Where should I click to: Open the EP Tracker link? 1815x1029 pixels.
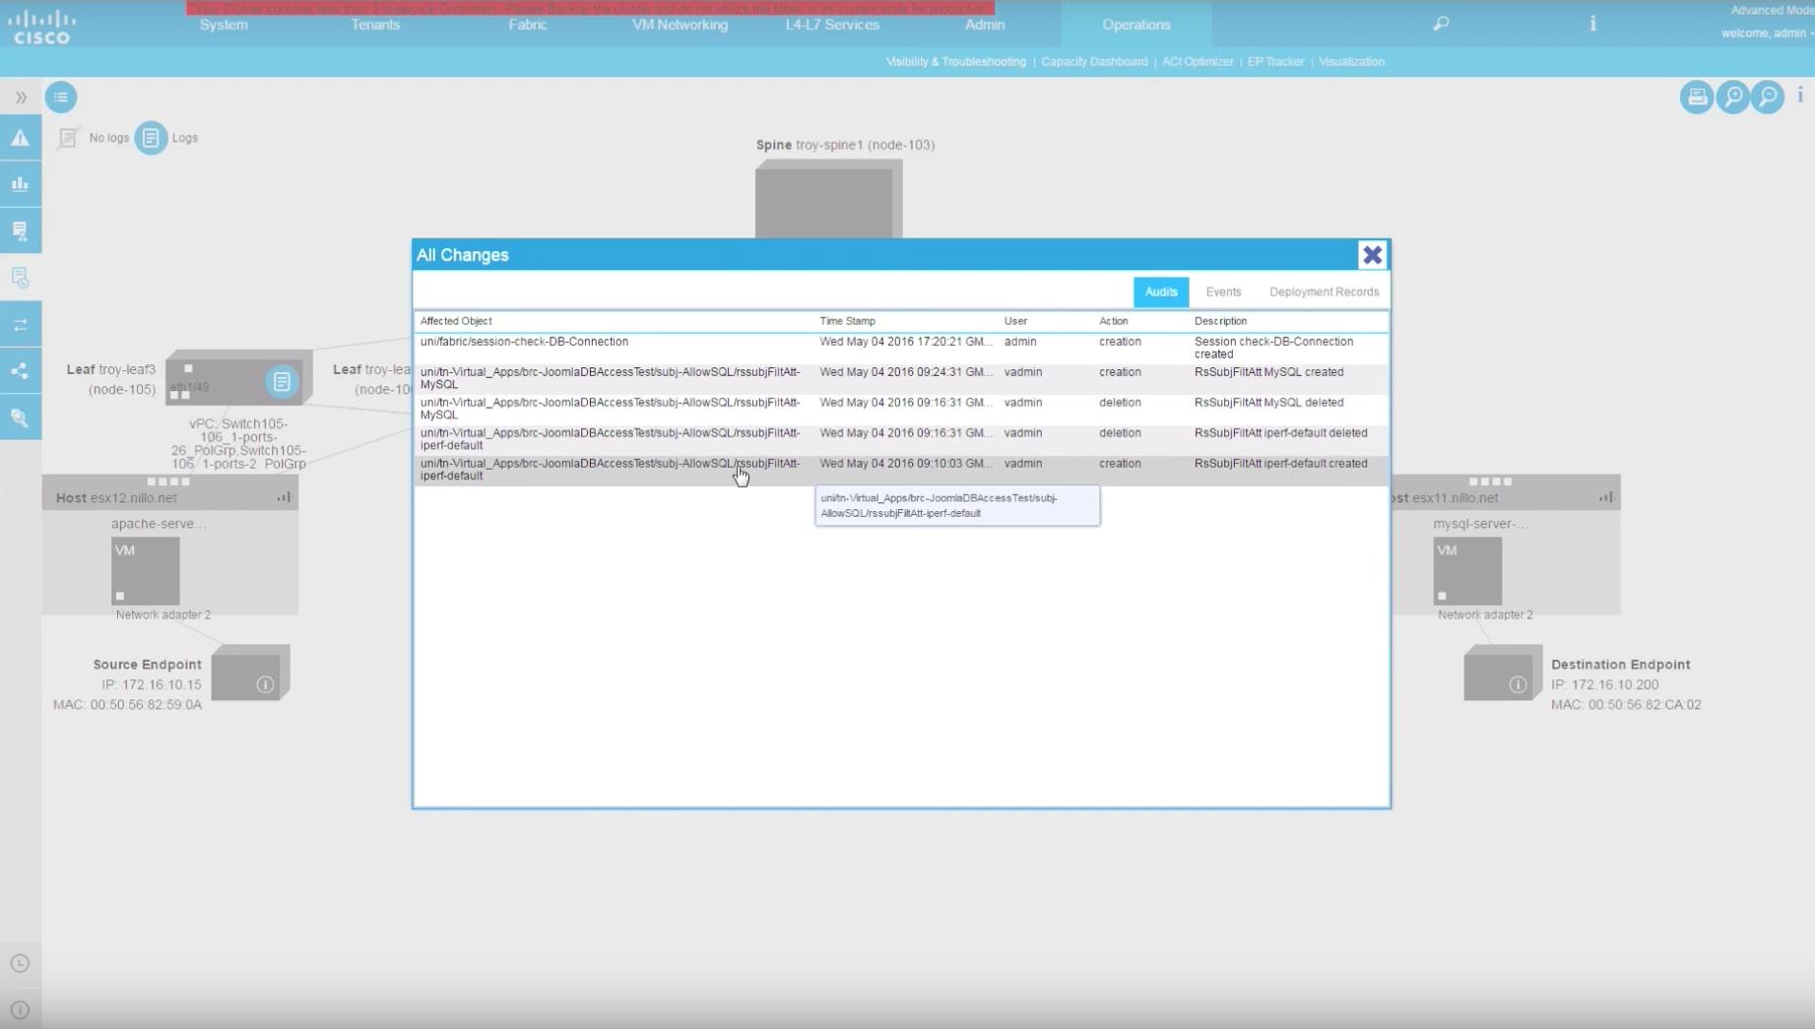pyautogui.click(x=1275, y=61)
